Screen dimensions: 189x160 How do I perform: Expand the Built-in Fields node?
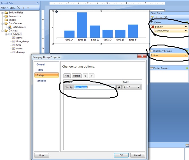click(2, 13)
